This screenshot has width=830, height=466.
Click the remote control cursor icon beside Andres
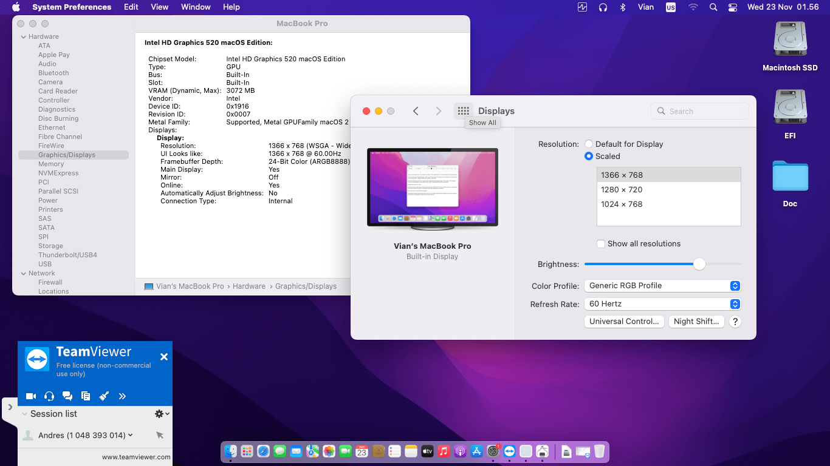click(x=160, y=435)
